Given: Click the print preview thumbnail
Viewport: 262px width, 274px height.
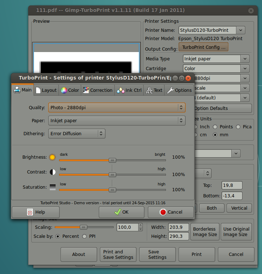Looking at the screenshot, I should click(x=87, y=58).
